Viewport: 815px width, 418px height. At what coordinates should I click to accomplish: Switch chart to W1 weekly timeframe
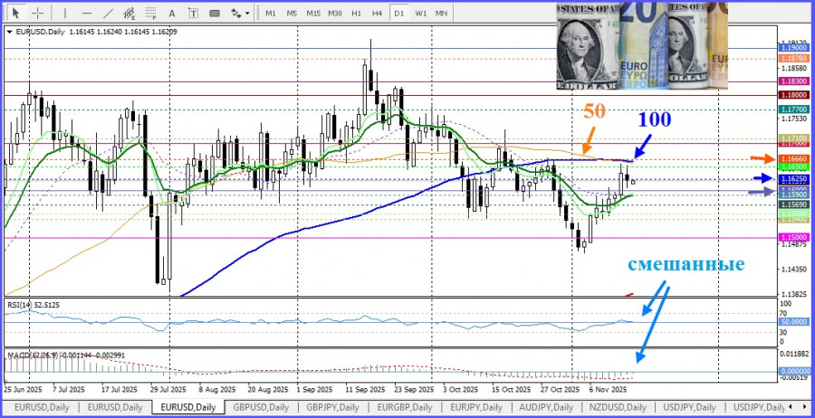click(421, 13)
